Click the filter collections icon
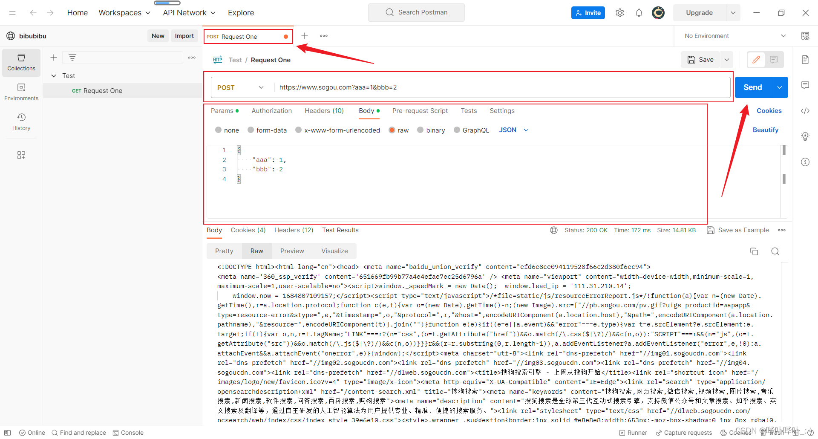 72,58
